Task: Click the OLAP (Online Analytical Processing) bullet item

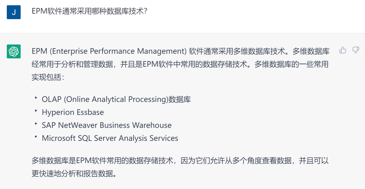Action: click(x=116, y=99)
